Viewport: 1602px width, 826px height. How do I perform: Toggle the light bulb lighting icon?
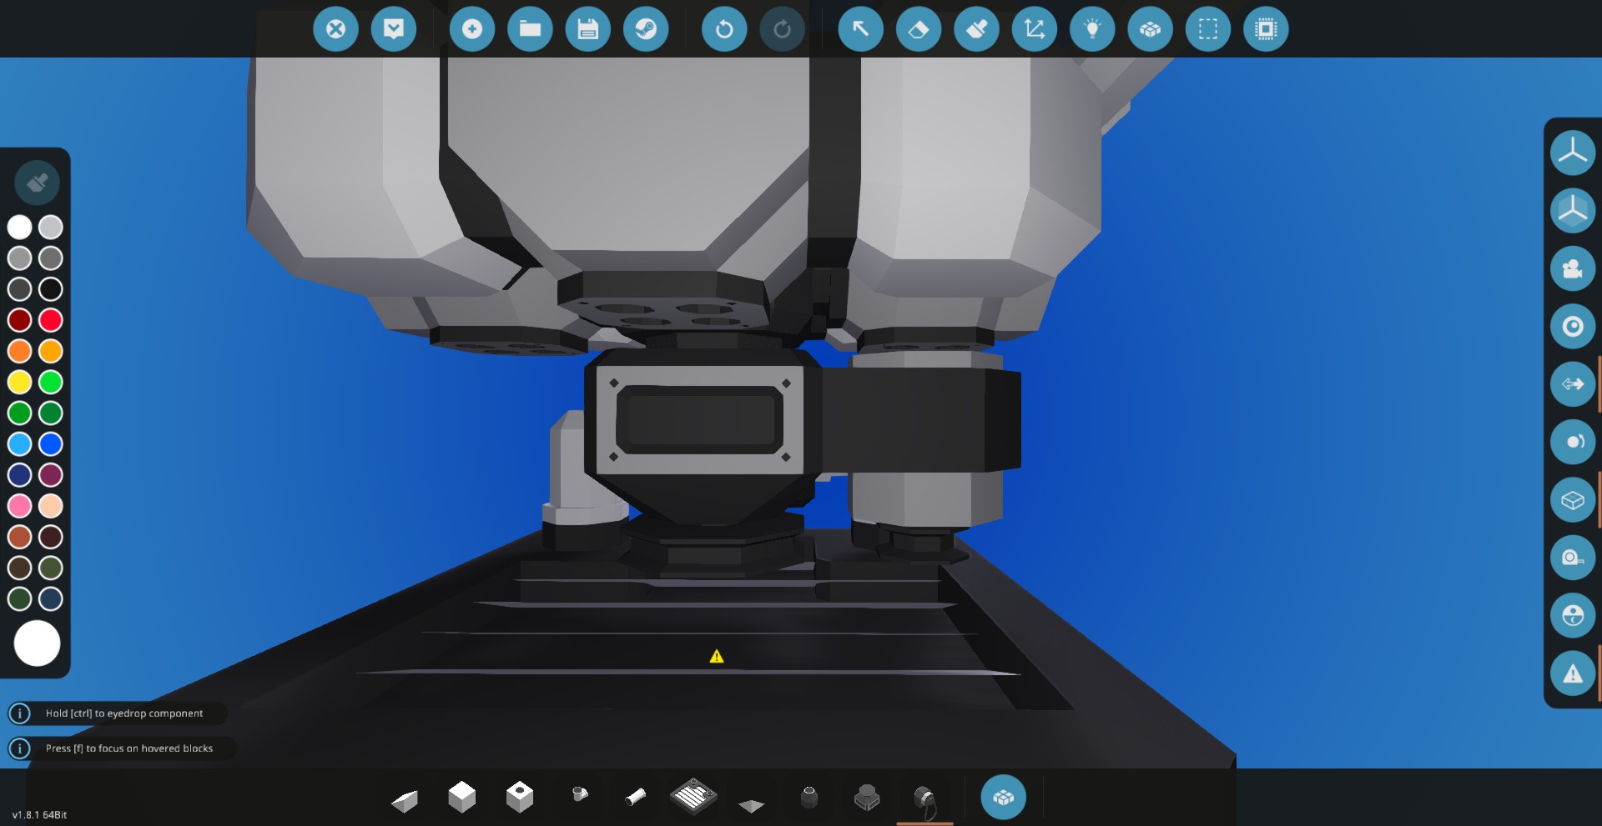(x=1092, y=29)
